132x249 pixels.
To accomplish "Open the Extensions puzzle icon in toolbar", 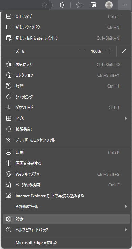I will [62, 5].
